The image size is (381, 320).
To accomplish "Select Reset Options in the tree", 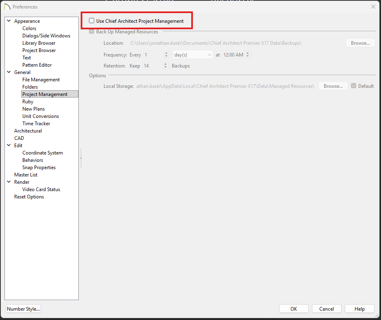I will click(29, 197).
